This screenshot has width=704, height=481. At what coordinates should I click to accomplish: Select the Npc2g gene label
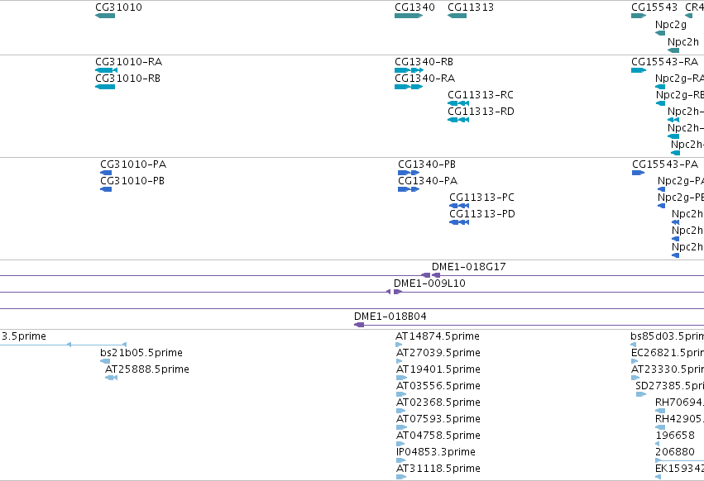[x=671, y=25]
